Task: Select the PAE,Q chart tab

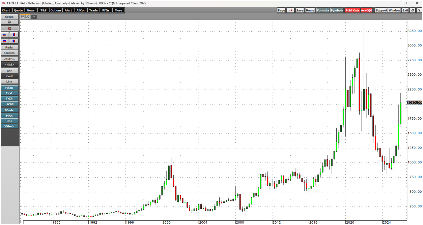Action: (x=25, y=16)
